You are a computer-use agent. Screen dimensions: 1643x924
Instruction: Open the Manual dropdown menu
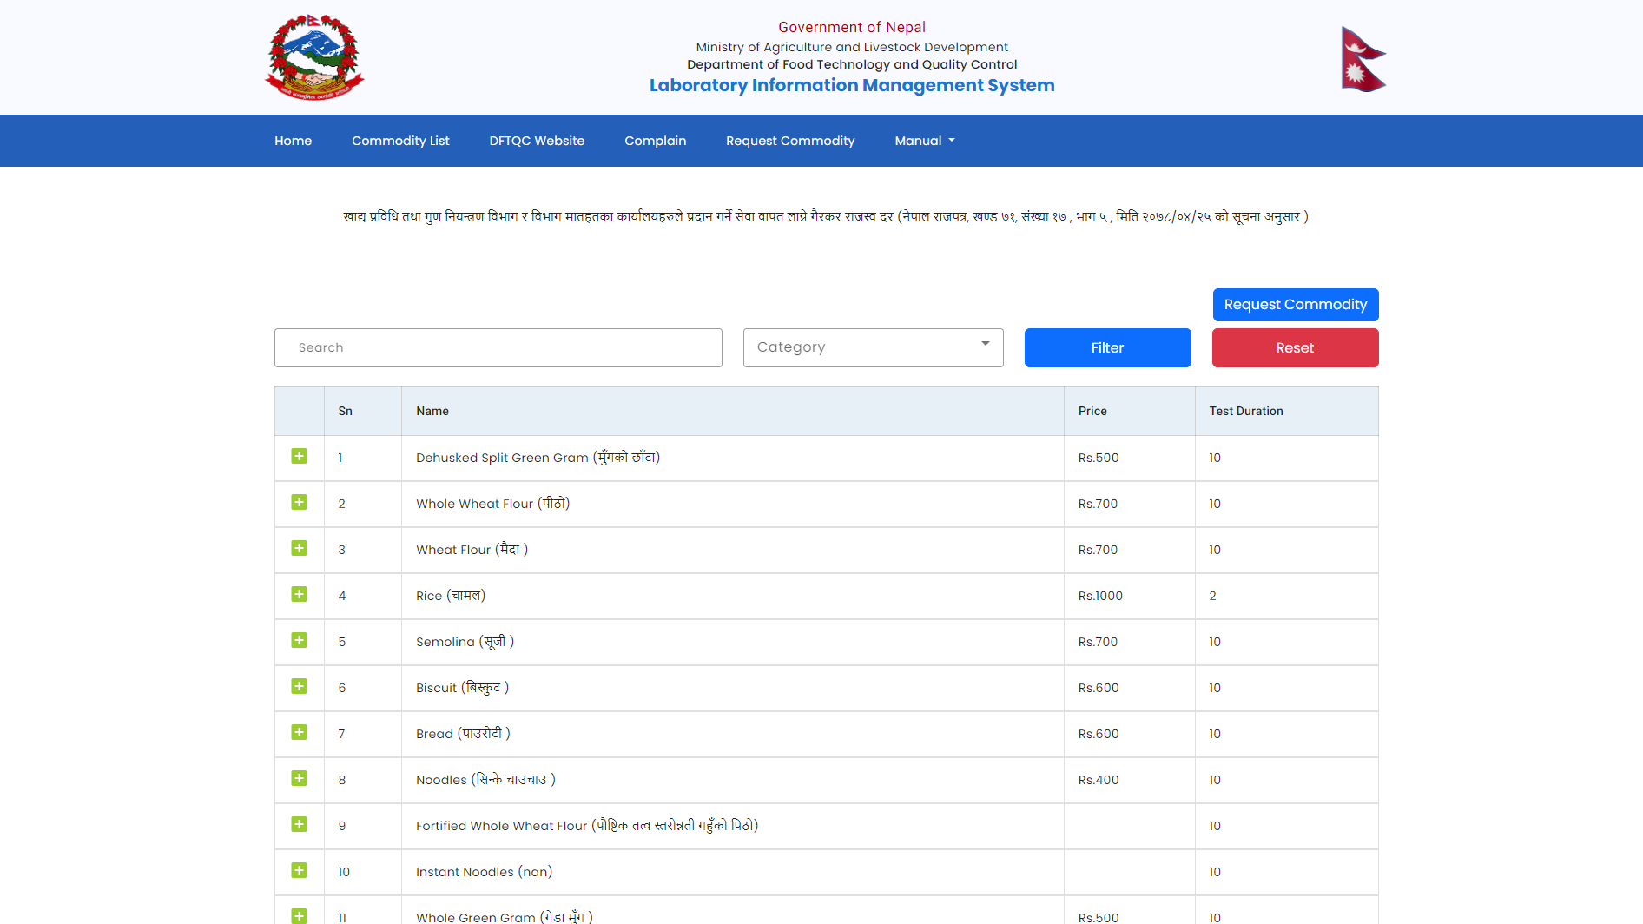[924, 141]
